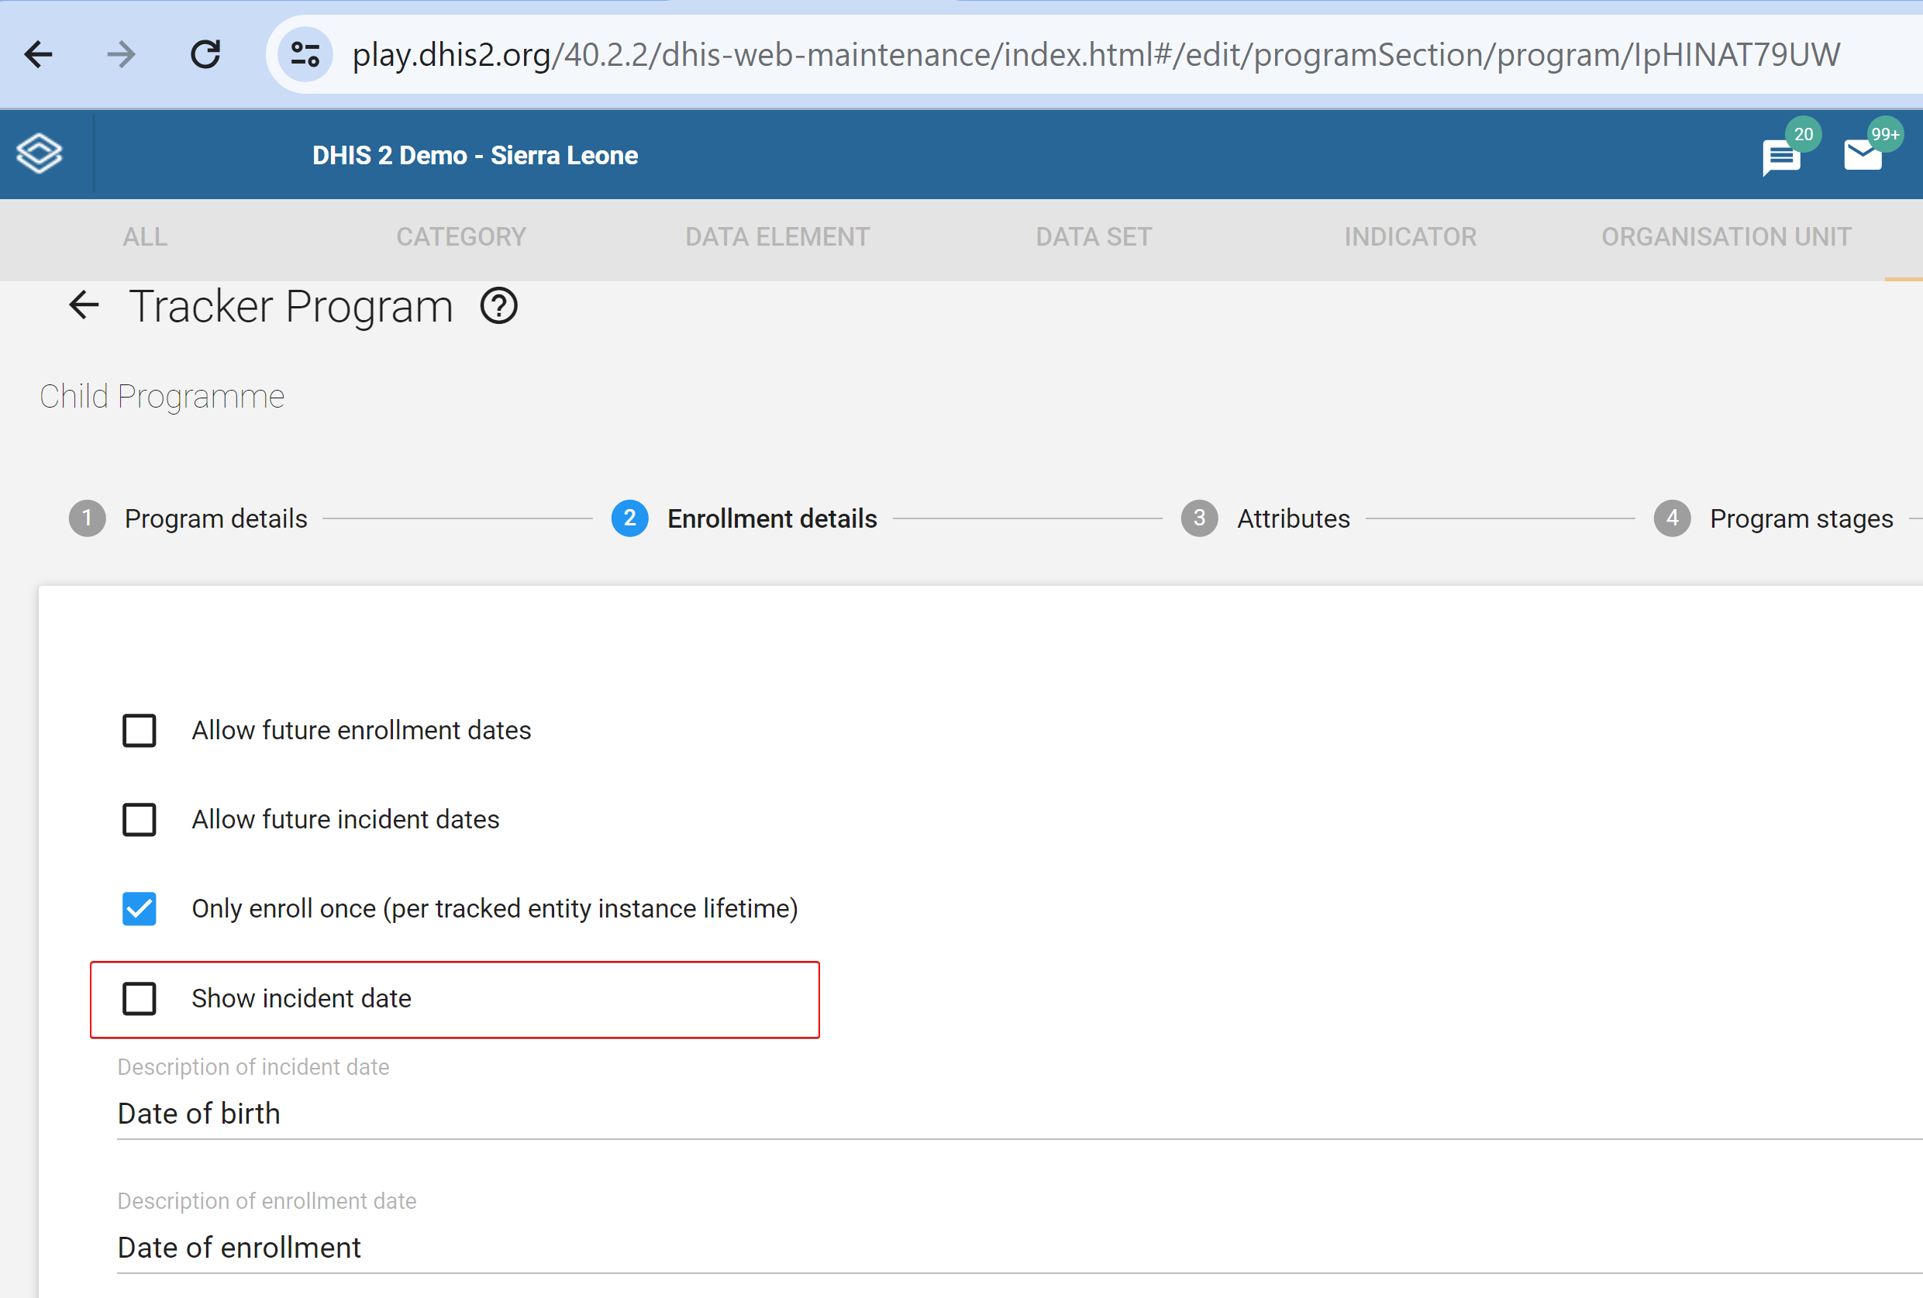This screenshot has height=1298, width=1923.
Task: Edit the Description of enrollment date field
Action: [x=1019, y=1248]
